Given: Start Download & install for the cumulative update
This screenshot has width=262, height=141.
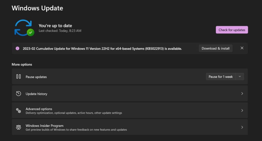Looking at the screenshot, I should point(215,48).
